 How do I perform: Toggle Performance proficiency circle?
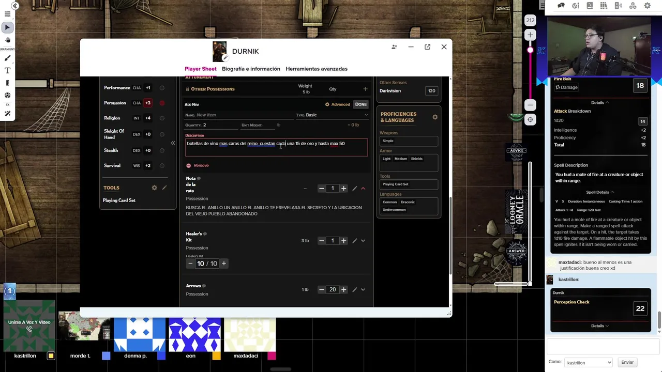tap(162, 88)
